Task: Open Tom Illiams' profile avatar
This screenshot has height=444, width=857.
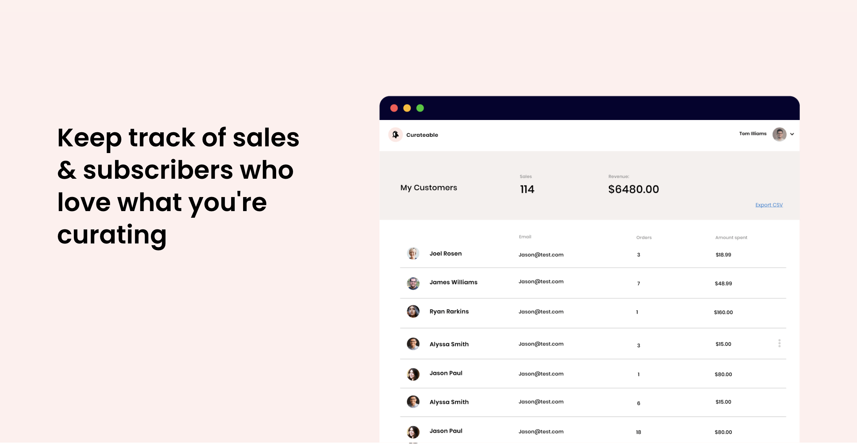Action: (x=779, y=134)
